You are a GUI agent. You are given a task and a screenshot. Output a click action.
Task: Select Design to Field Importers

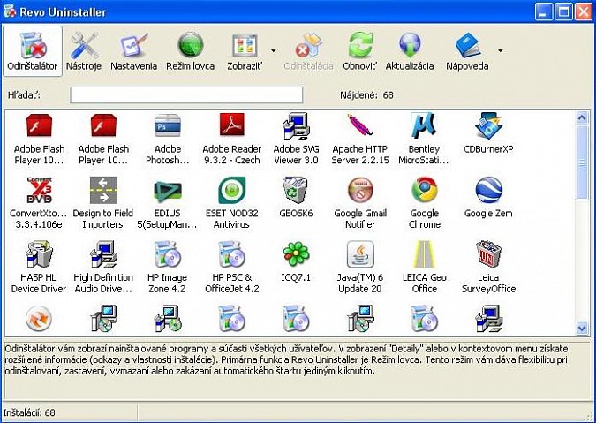pos(103,203)
